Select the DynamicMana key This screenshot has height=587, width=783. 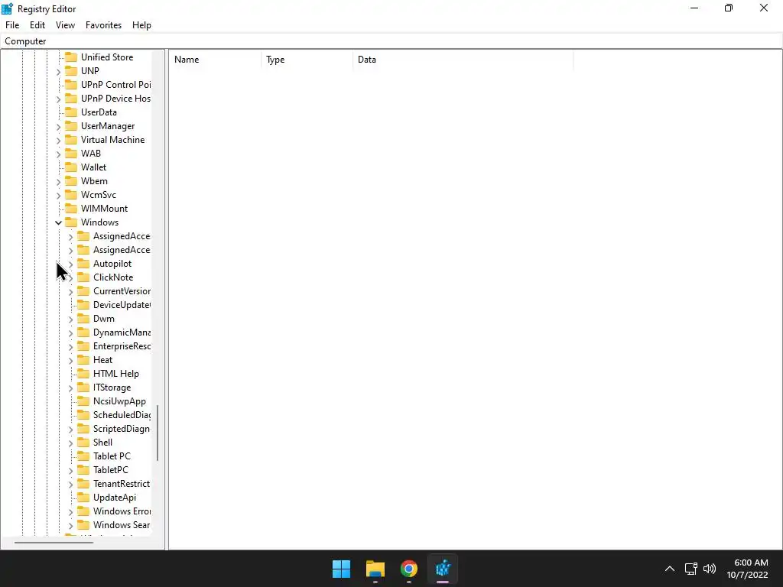[122, 332]
